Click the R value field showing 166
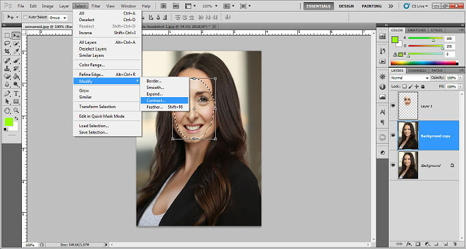 point(450,38)
